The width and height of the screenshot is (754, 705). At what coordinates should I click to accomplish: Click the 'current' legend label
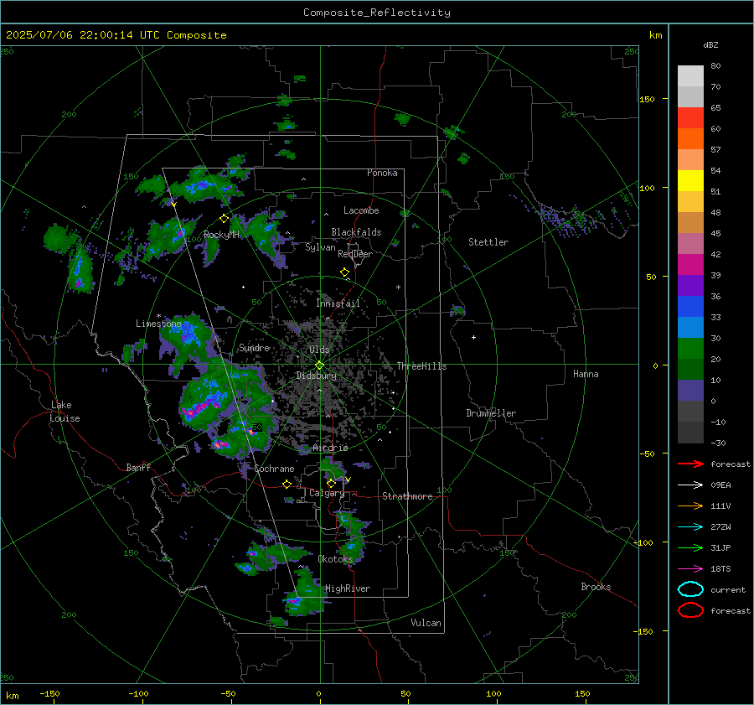728,590
